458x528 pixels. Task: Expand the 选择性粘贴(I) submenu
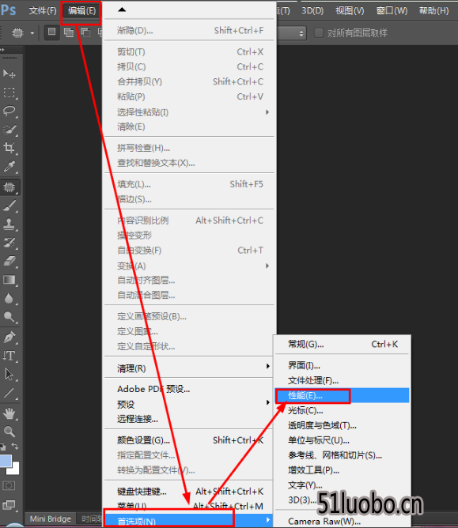tap(189, 112)
